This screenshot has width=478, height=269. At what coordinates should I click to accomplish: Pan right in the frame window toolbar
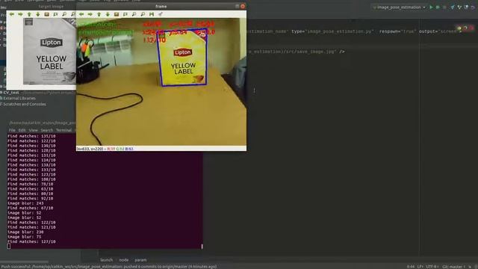coord(90,14)
